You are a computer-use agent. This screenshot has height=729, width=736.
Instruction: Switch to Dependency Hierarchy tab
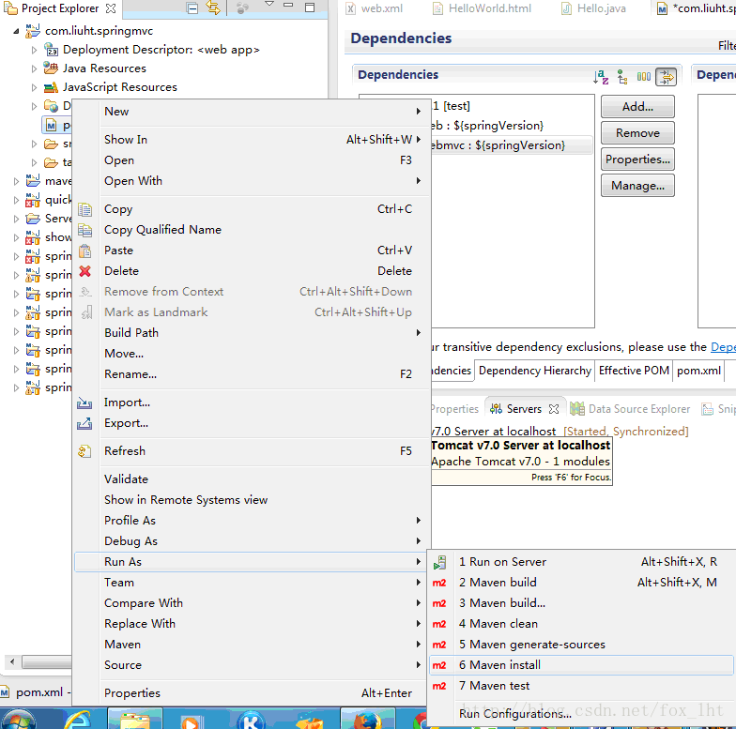[x=535, y=371]
